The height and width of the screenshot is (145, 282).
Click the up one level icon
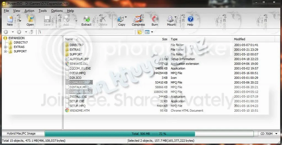point(32,32)
